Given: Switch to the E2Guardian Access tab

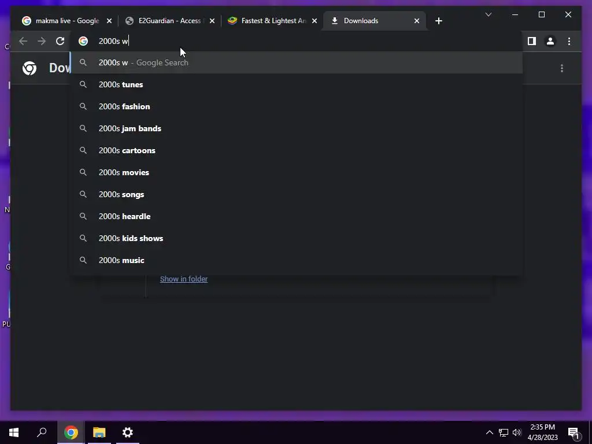Looking at the screenshot, I should click(x=169, y=21).
